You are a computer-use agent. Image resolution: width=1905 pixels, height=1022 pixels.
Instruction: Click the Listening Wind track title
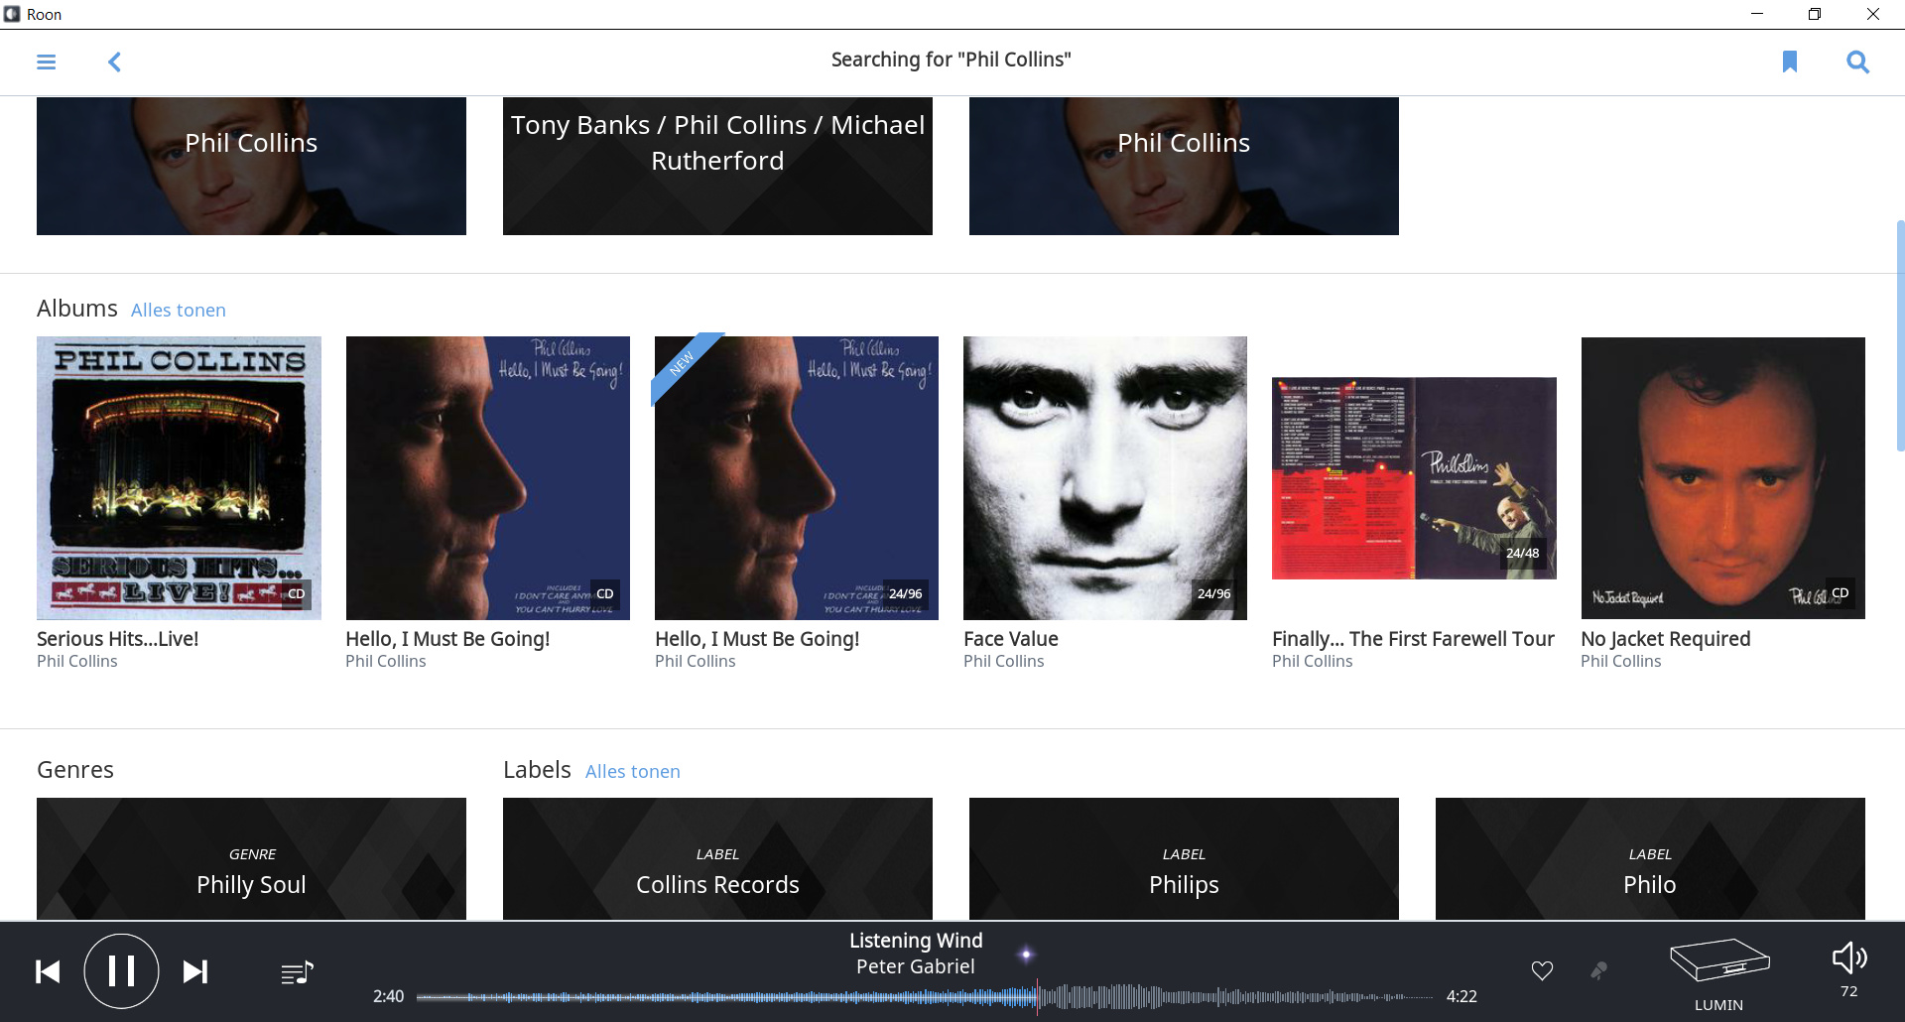[916, 941]
